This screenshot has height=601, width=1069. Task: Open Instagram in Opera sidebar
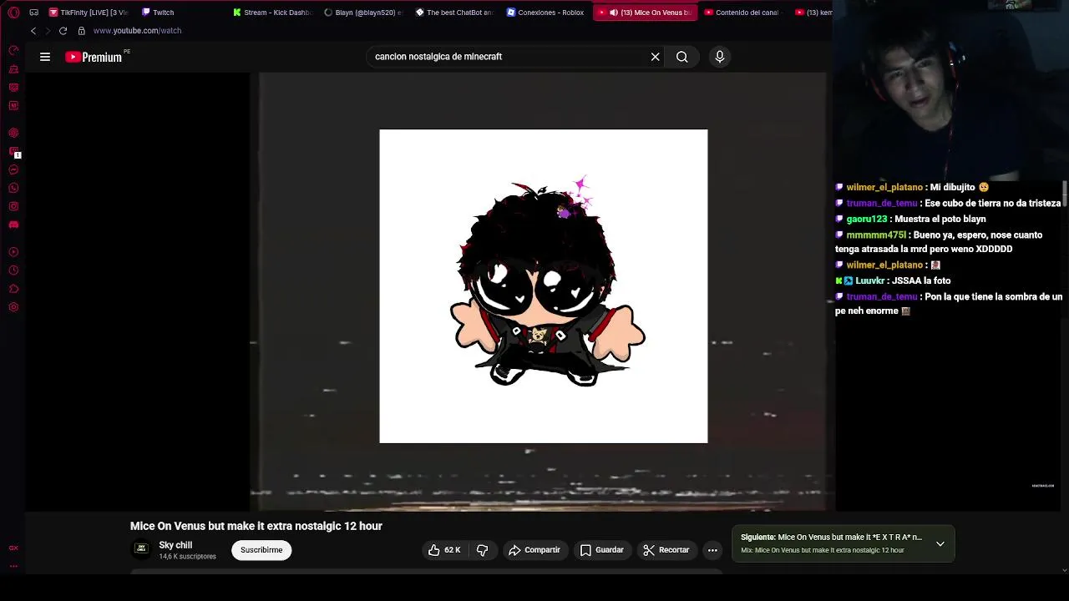pyautogui.click(x=13, y=206)
